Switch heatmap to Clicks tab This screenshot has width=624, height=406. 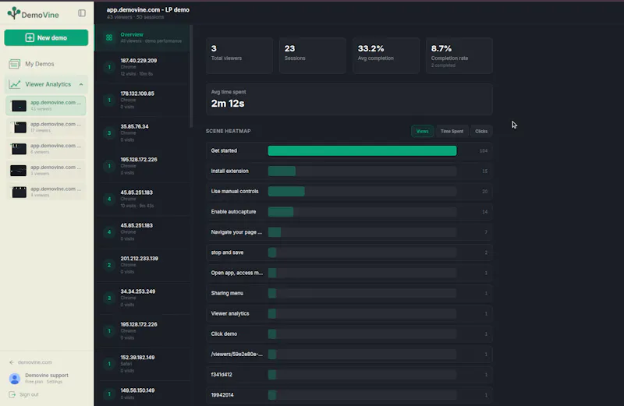481,131
